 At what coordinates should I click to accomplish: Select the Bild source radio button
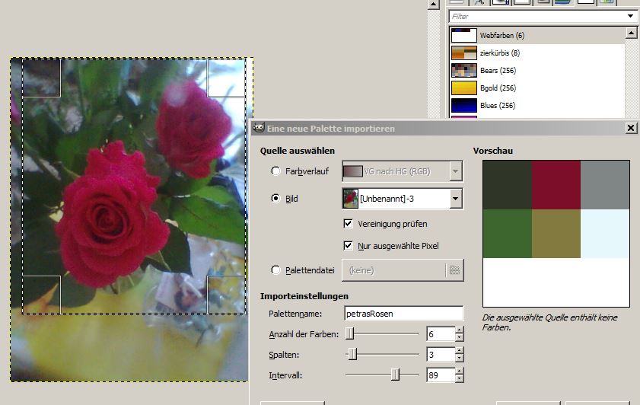pos(275,199)
